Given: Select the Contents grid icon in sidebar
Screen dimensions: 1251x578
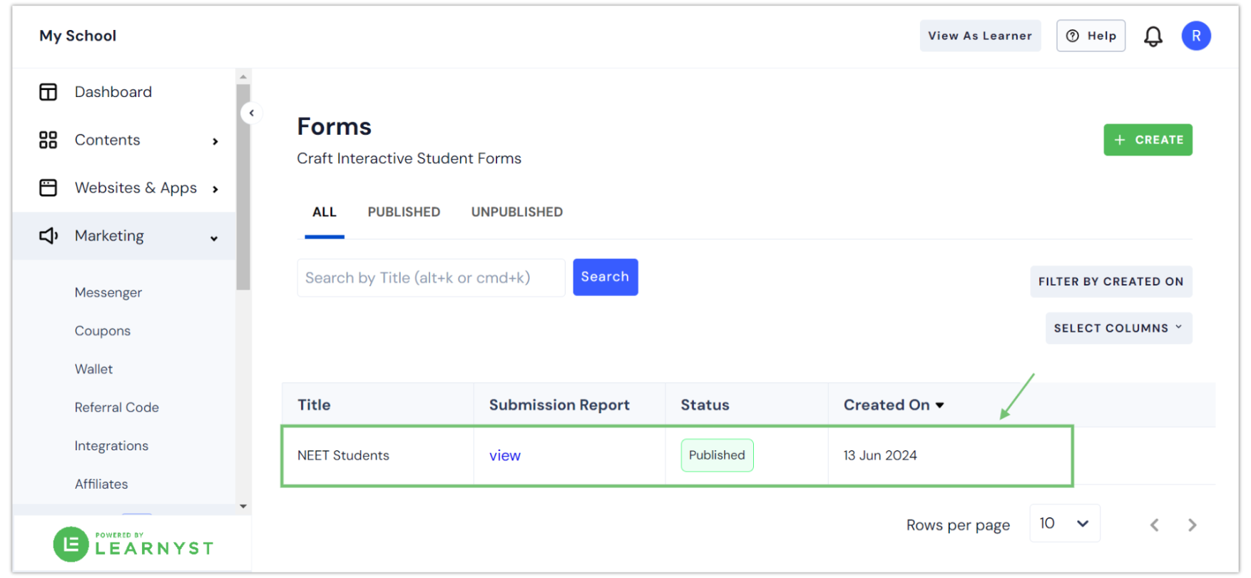Looking at the screenshot, I should tap(47, 140).
